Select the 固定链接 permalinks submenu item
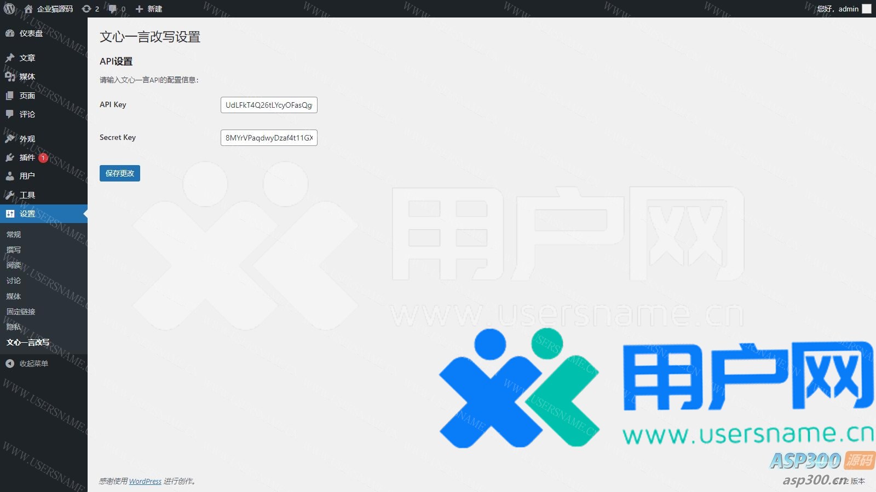 pyautogui.click(x=21, y=312)
